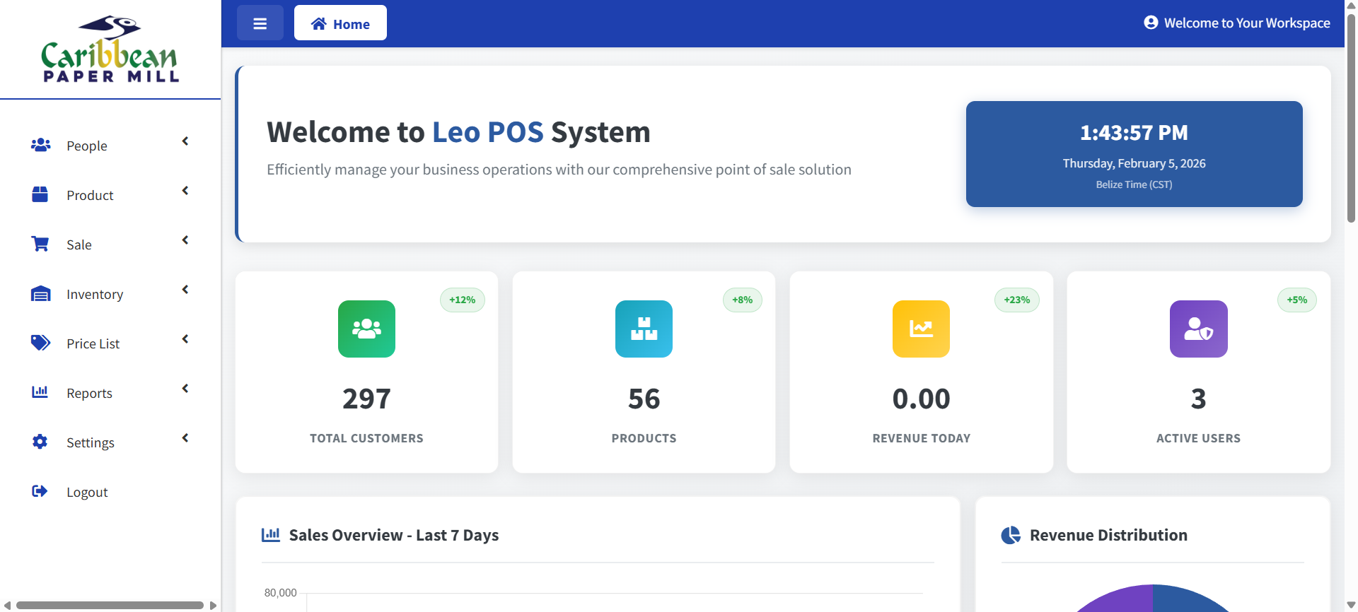This screenshot has width=1358, height=612.
Task: Toggle the hamburger sidebar menu button
Action: pyautogui.click(x=260, y=23)
